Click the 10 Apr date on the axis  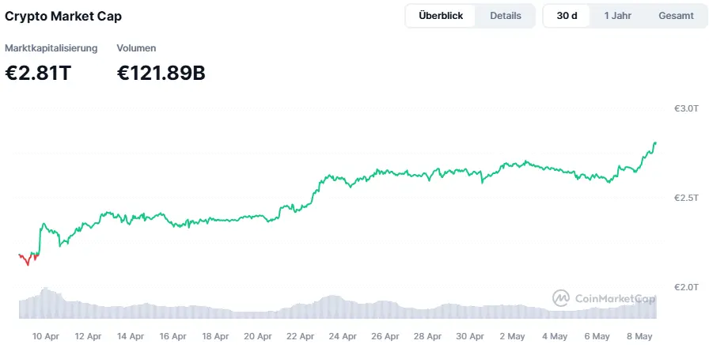[x=46, y=336]
